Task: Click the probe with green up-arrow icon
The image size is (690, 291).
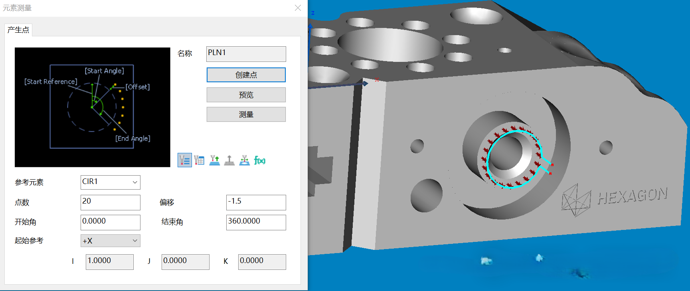Action: [x=214, y=160]
